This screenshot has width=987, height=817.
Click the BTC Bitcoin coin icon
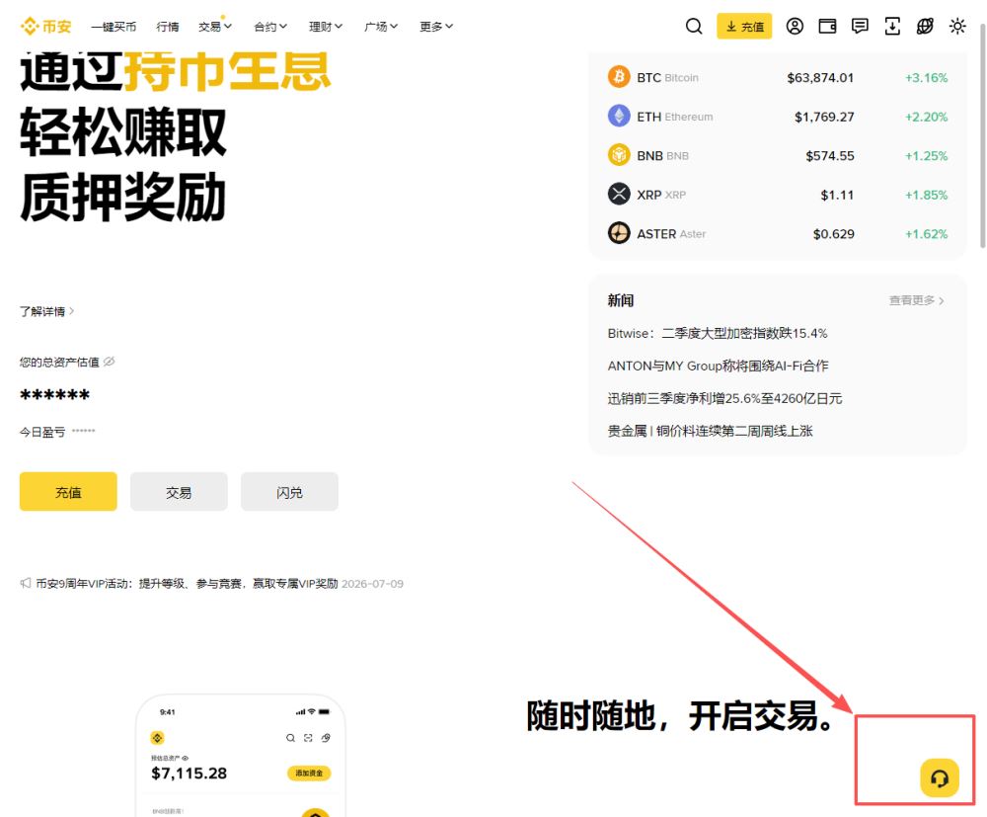tap(619, 77)
